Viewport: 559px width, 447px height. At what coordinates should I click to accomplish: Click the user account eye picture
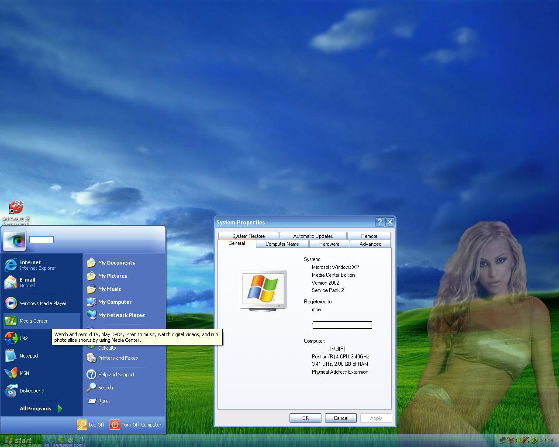point(14,240)
